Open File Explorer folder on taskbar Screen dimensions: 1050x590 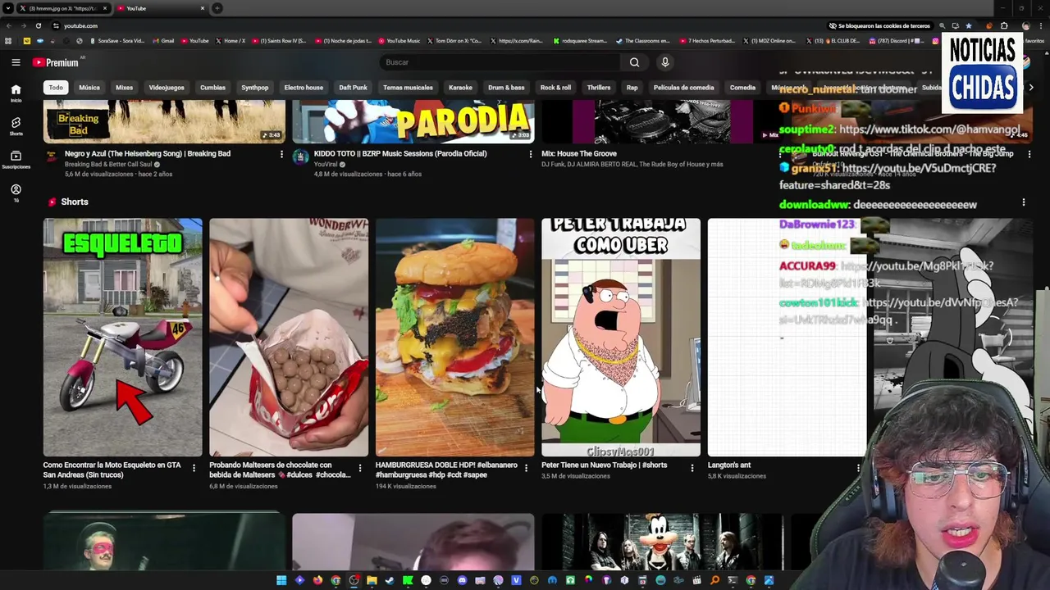(x=372, y=580)
